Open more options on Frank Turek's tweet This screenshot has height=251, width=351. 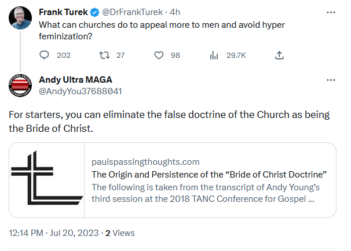click(x=330, y=13)
